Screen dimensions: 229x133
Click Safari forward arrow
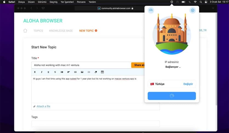pyautogui.click(x=37, y=8)
